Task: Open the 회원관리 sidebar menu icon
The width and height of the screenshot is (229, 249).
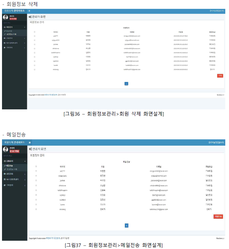Action: pos(4,27)
